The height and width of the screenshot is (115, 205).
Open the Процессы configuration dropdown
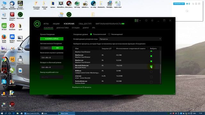(130, 39)
